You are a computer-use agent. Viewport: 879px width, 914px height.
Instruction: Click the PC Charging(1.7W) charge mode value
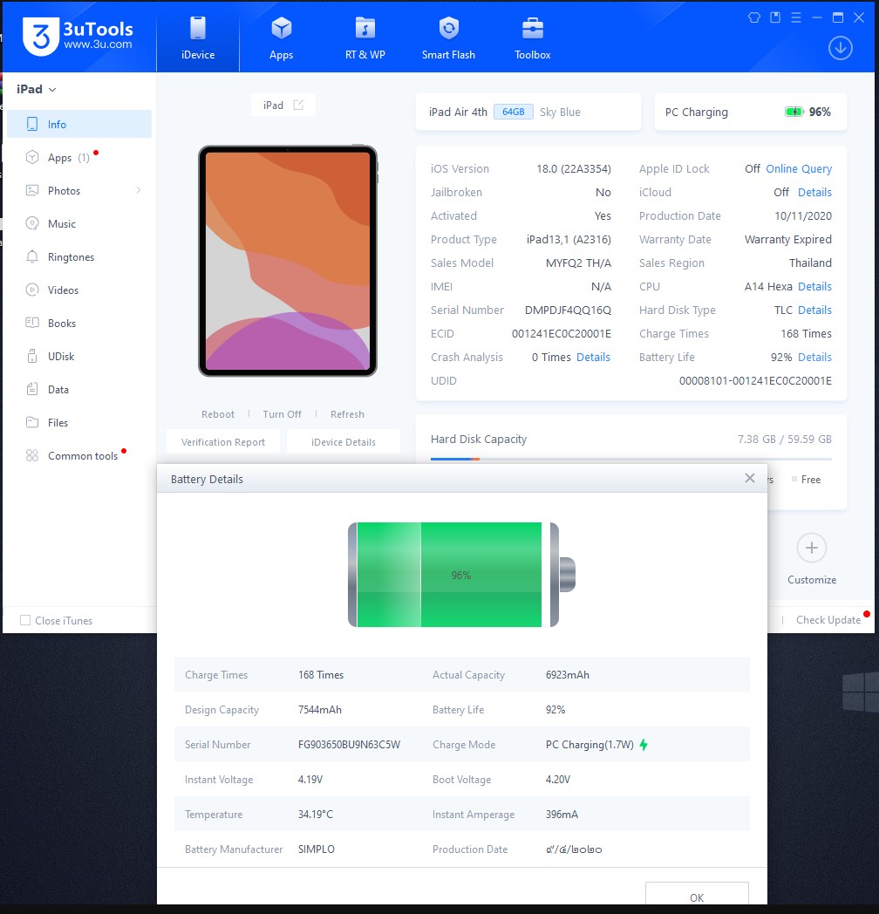[x=589, y=745]
